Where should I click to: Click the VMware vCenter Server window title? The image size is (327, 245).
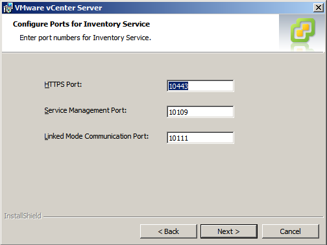pos(58,8)
